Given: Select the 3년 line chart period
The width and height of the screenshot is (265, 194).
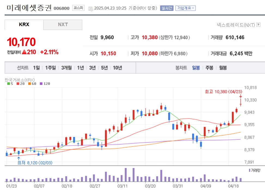Looking at the screenshot, I should [92, 68].
